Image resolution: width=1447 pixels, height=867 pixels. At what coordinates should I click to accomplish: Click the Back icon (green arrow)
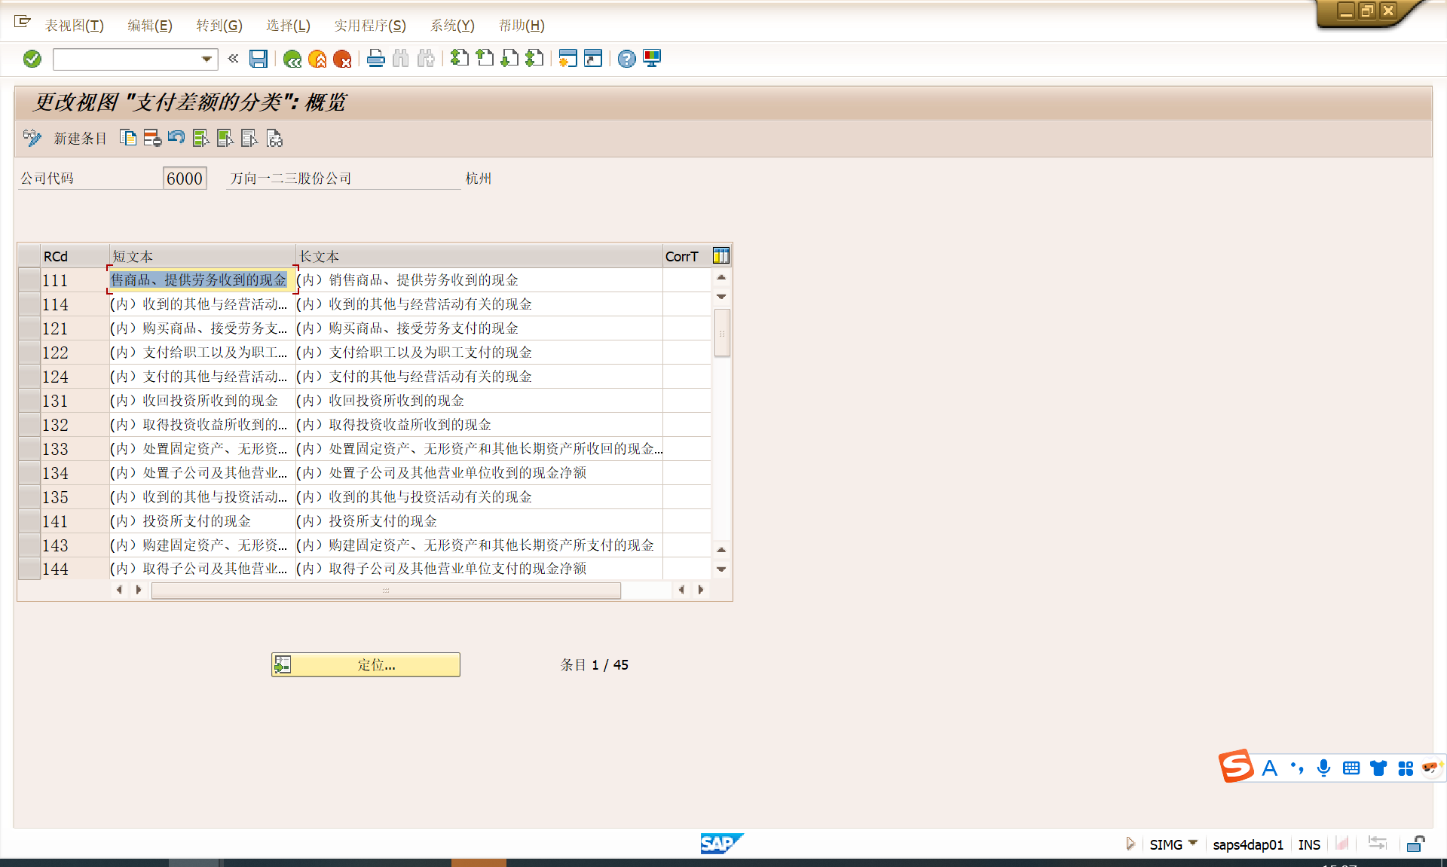[x=292, y=59]
